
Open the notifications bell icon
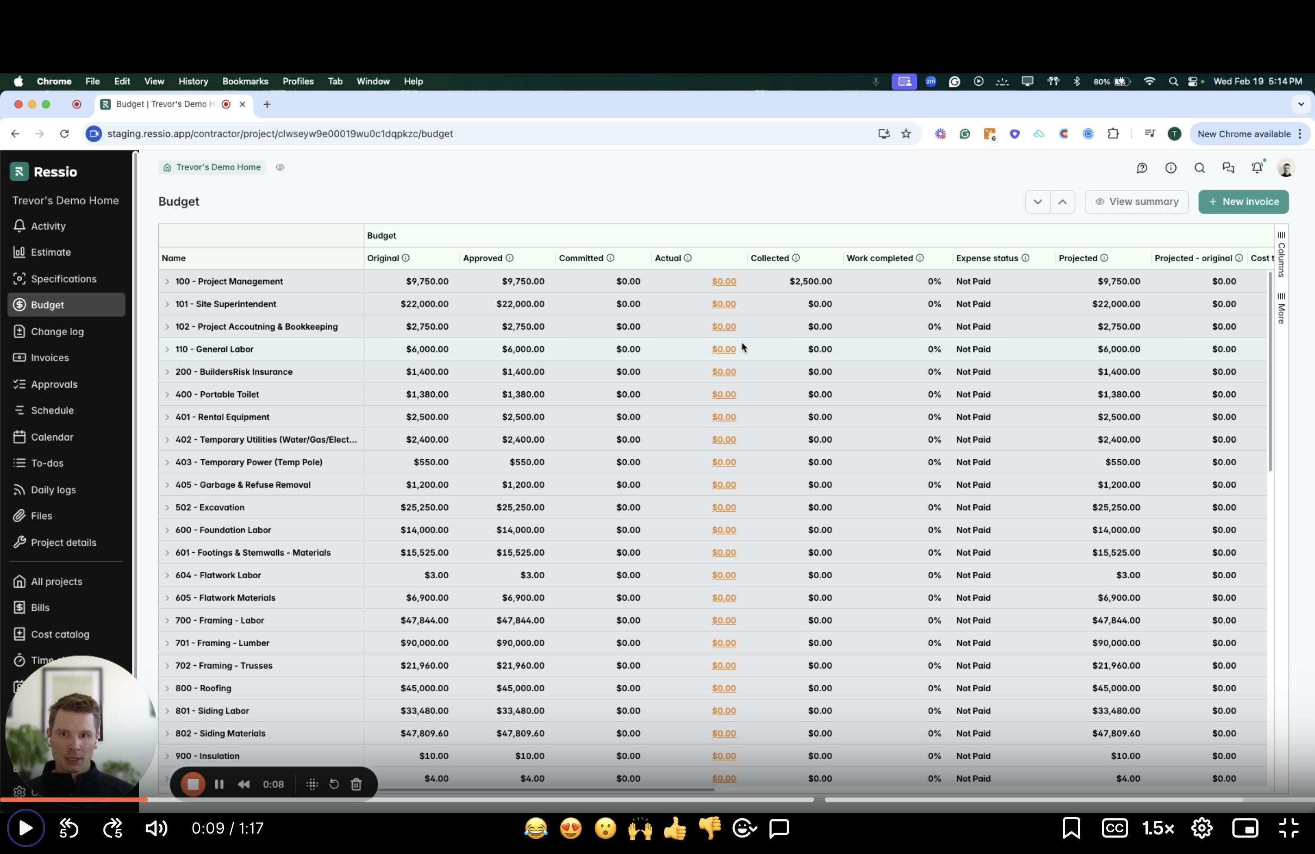coord(1257,168)
